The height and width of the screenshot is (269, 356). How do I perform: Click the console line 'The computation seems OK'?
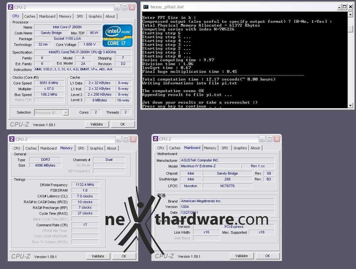tap(173, 91)
